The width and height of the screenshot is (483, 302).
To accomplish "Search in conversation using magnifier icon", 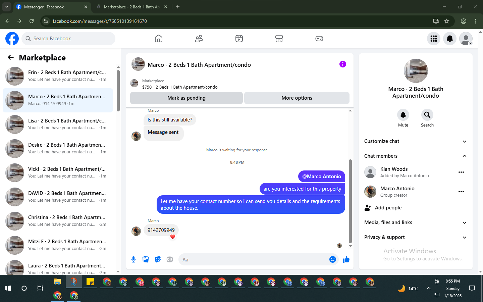I will pyautogui.click(x=427, y=115).
